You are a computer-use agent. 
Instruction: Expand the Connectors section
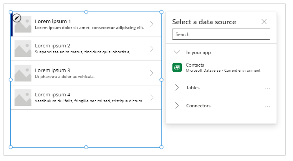(x=177, y=106)
